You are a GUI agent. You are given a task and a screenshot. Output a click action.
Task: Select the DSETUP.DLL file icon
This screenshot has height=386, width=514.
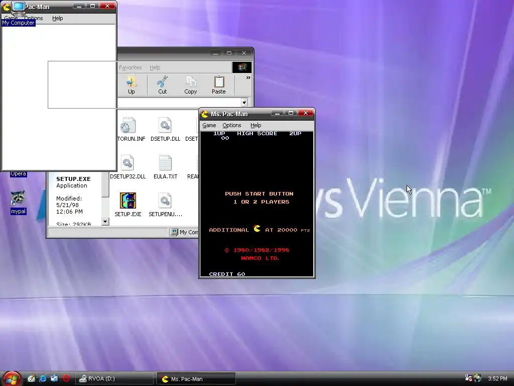165,125
